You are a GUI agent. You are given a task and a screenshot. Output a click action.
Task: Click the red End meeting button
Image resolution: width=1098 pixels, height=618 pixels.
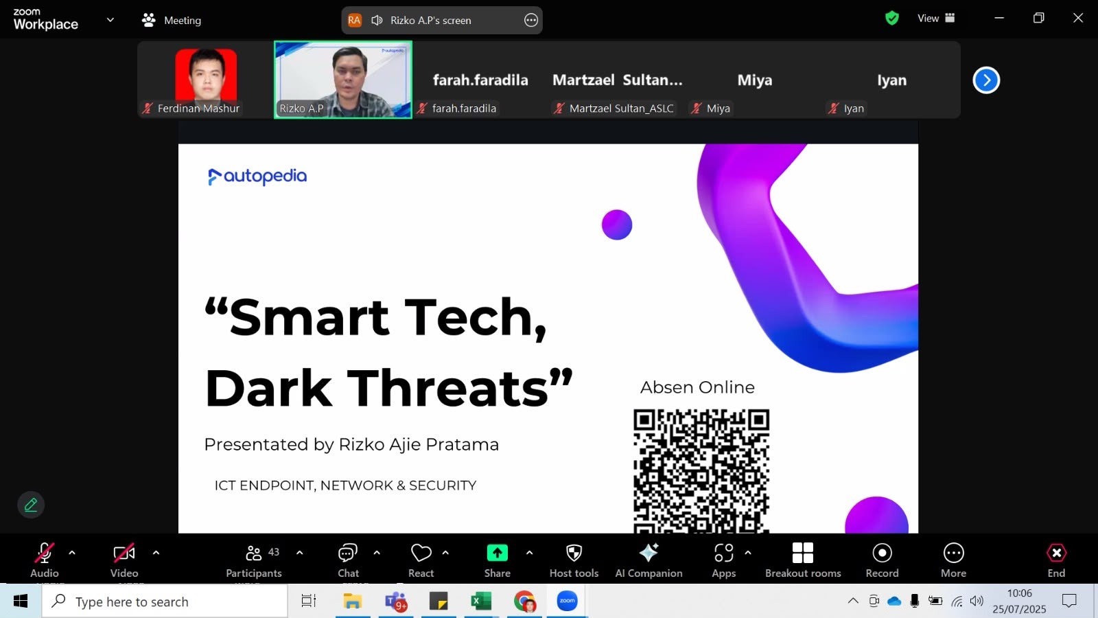[1056, 560]
